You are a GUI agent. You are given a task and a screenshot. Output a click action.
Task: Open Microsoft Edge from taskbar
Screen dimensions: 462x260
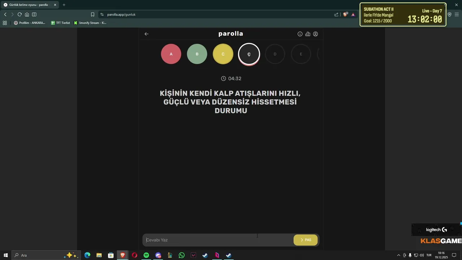pyautogui.click(x=87, y=255)
